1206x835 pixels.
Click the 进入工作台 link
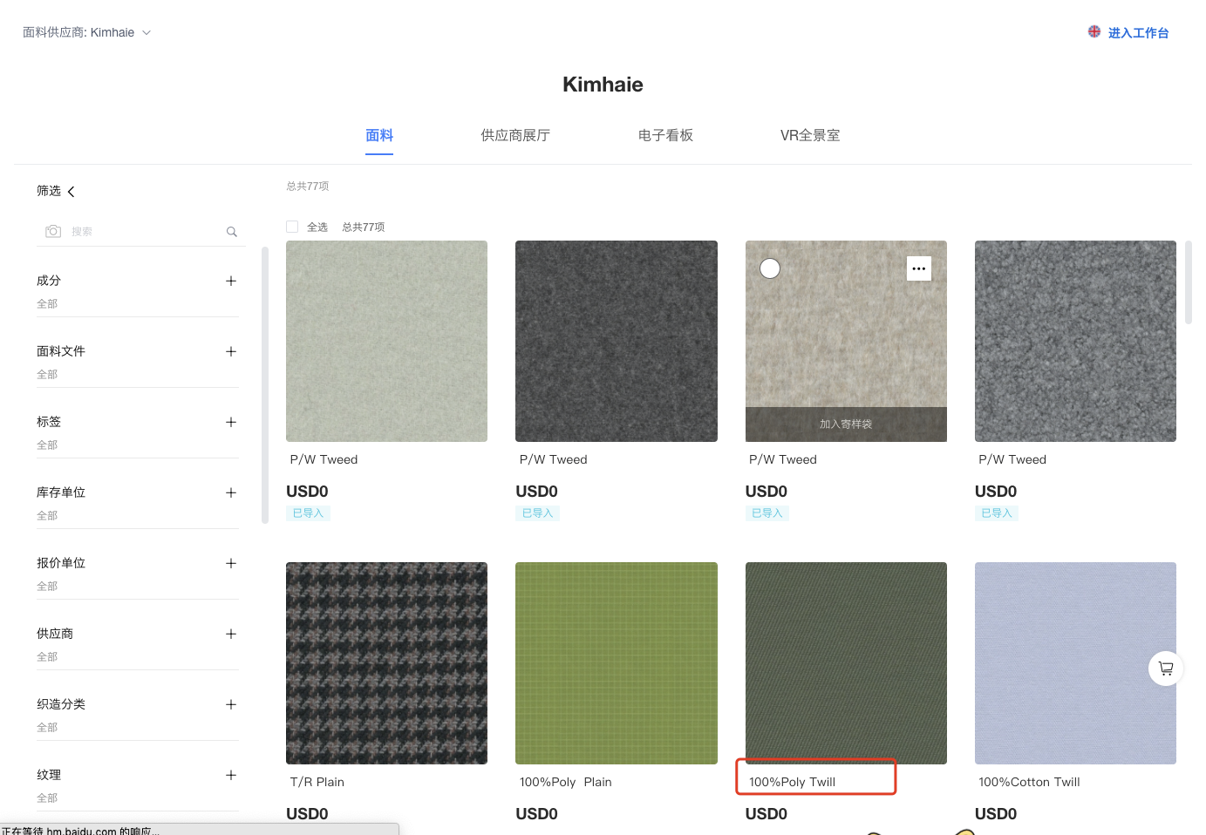pyautogui.click(x=1137, y=33)
